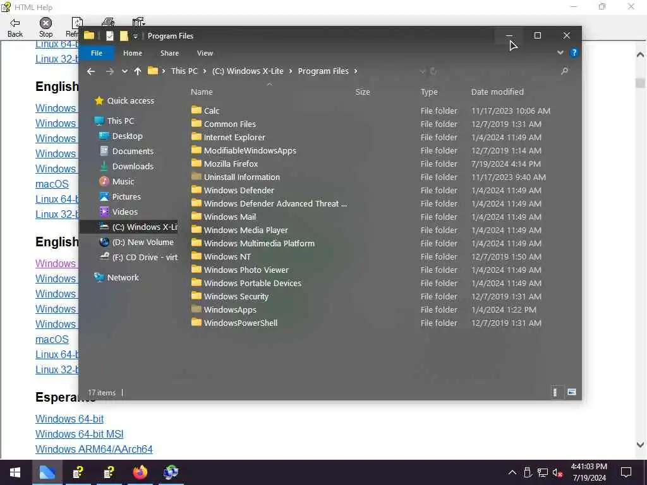Select the Uninstall Information folder icon

coord(197,177)
